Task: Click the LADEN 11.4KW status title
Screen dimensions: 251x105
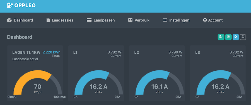Action: pos(26,52)
